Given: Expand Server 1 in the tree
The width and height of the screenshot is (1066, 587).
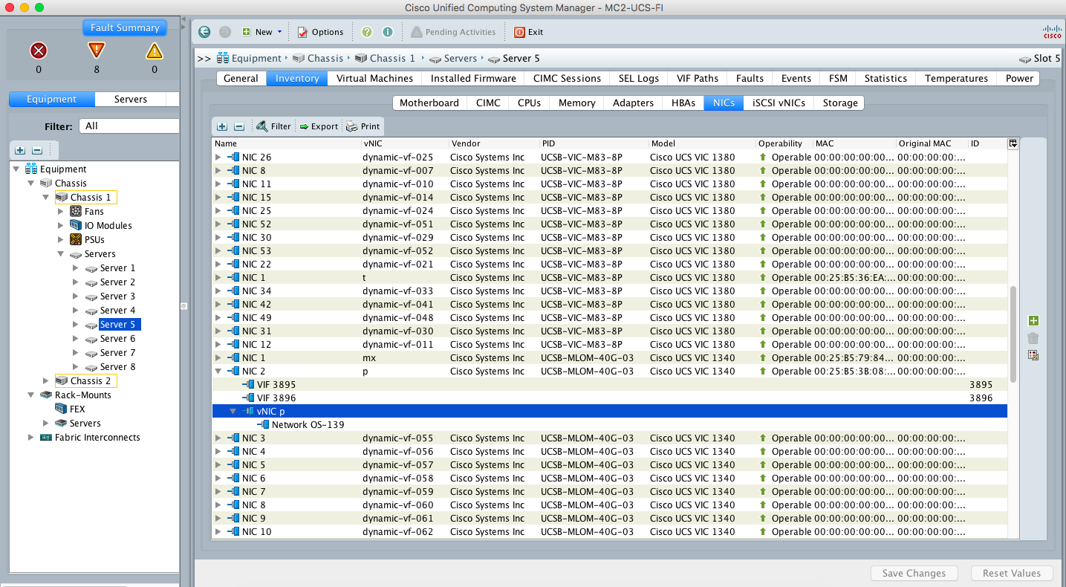Looking at the screenshot, I should (75, 267).
